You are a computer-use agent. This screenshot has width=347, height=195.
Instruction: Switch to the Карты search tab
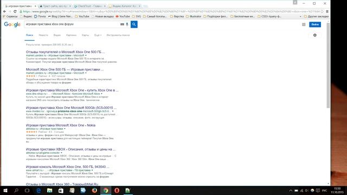click(x=85, y=35)
